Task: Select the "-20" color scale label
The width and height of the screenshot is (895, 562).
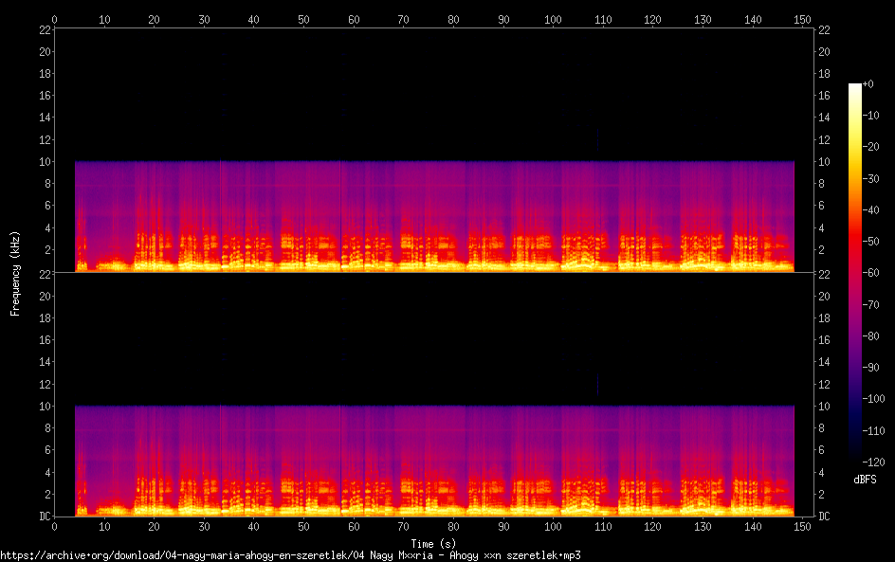Action: pos(871,147)
